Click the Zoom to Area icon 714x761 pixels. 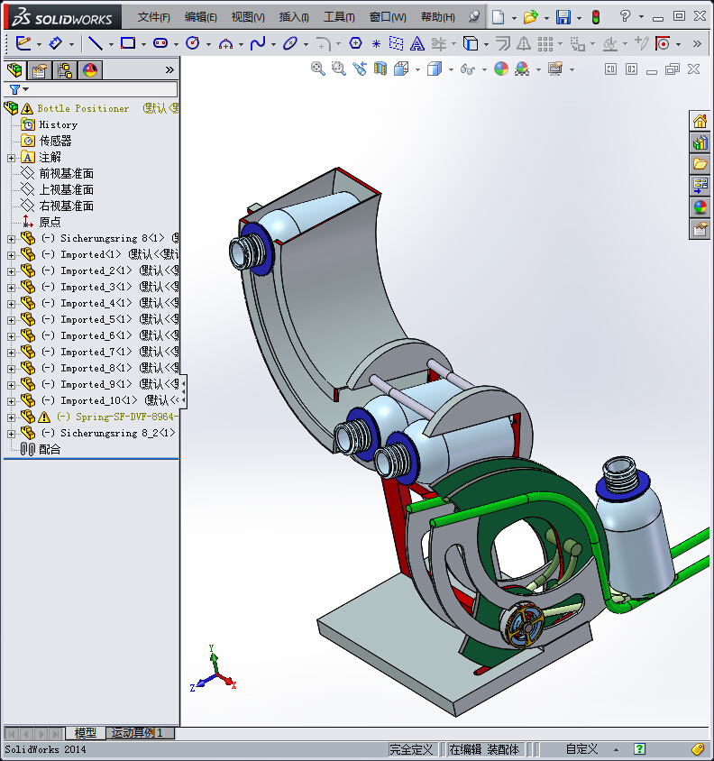pos(339,69)
